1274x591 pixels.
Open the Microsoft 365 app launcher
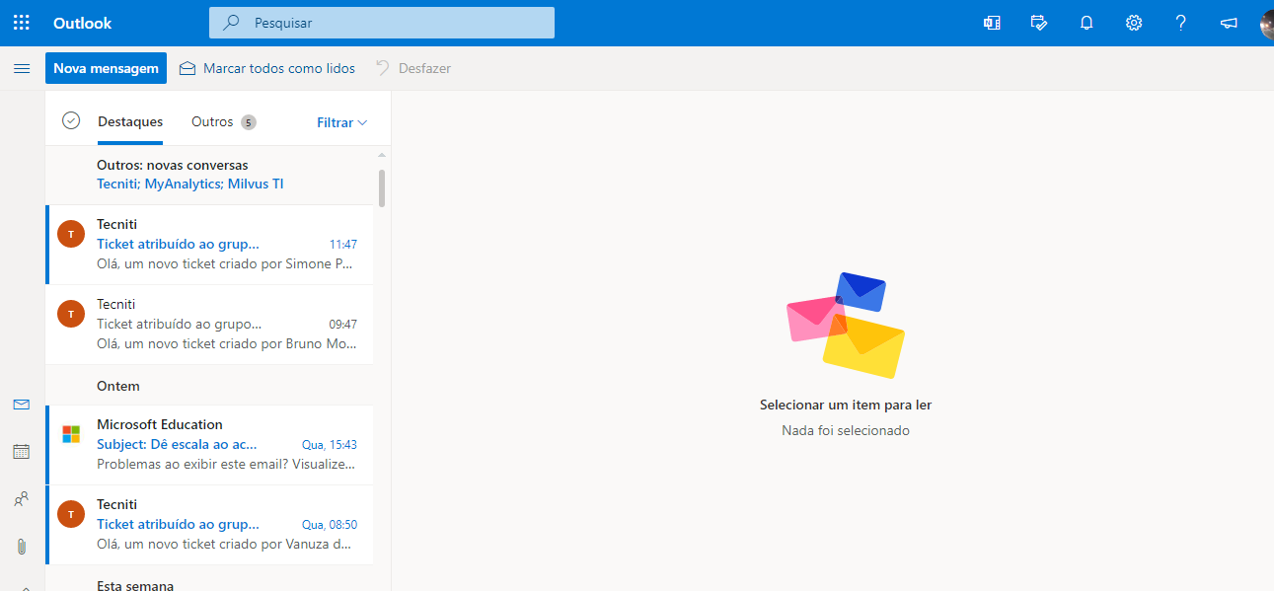click(x=21, y=22)
